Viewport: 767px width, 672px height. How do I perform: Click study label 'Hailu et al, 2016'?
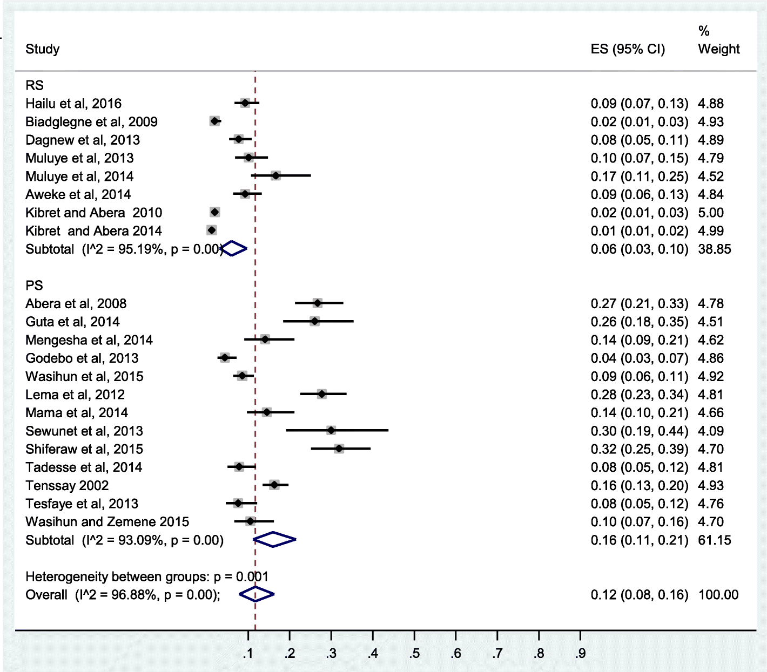pos(73,104)
